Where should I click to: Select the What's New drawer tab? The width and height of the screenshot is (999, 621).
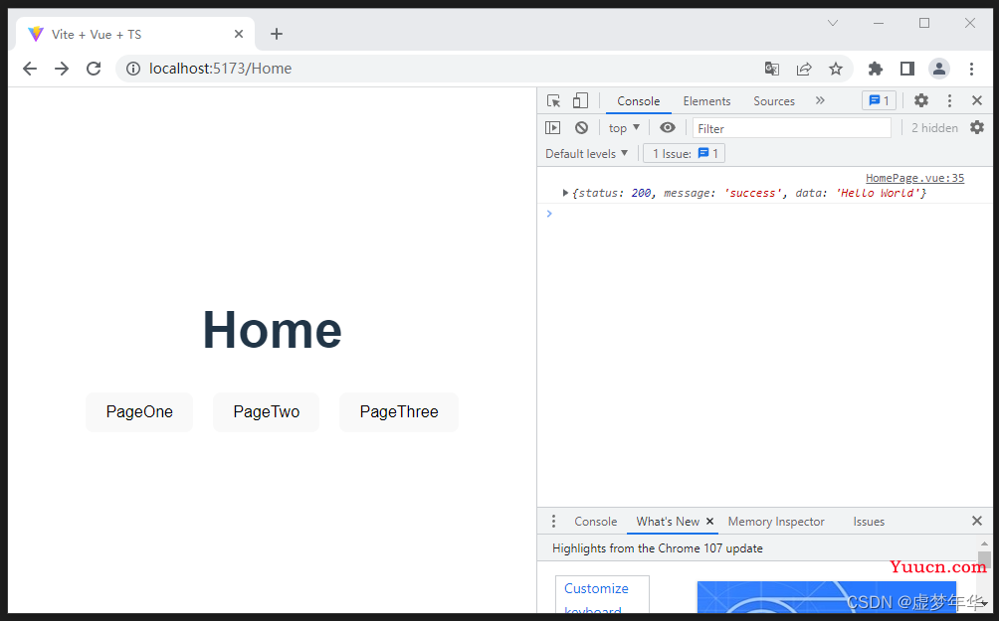click(x=668, y=522)
